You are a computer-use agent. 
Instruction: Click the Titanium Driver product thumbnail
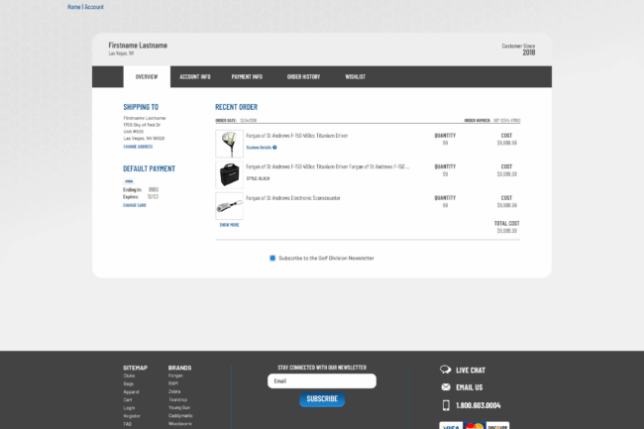(x=229, y=144)
